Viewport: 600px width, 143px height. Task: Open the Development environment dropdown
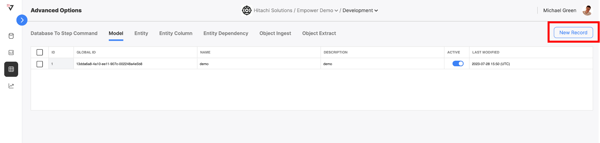click(x=360, y=10)
